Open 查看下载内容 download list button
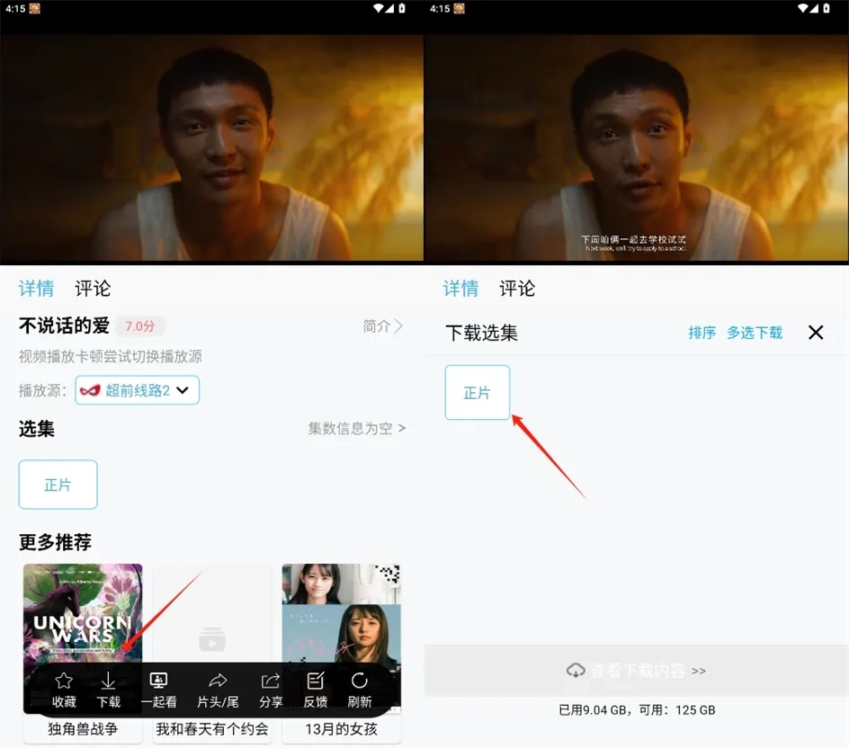This screenshot has width=849, height=748. (x=637, y=671)
